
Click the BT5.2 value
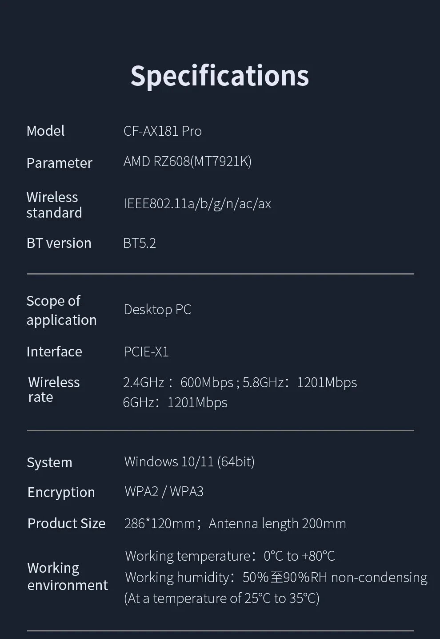click(139, 243)
